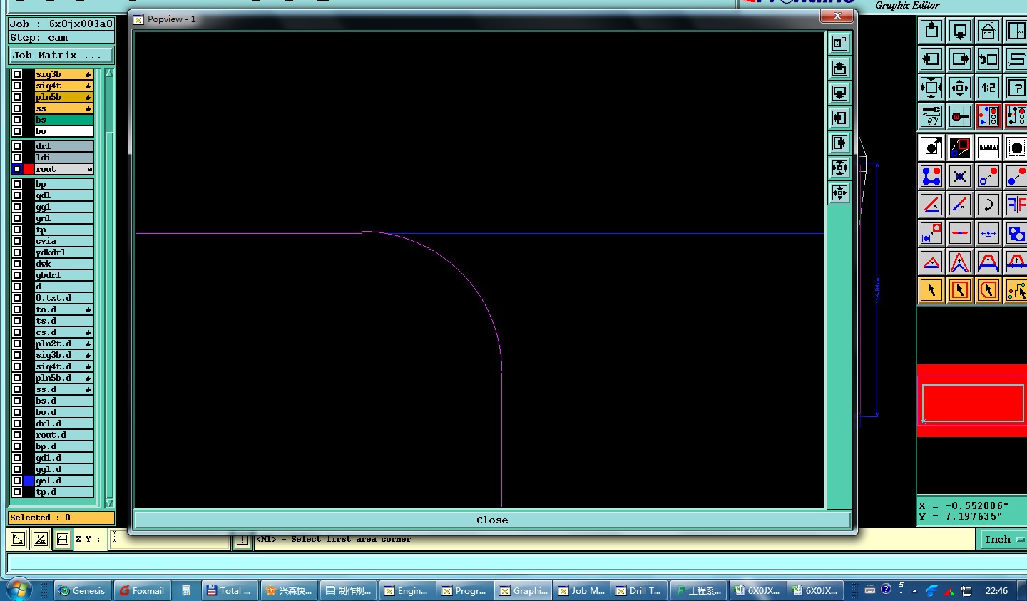
Task: Toggle checkbox for layer gm1.d
Action: click(x=17, y=481)
